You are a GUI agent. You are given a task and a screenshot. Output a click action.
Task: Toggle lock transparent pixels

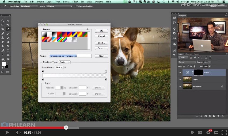pyautogui.click(x=184, y=67)
